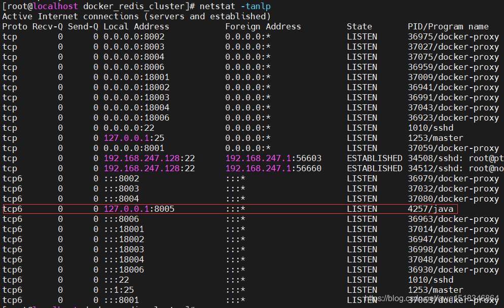Click the 37059/docker-proxy entry for port 8001
The height and width of the screenshot is (308, 504).
[x=453, y=148]
